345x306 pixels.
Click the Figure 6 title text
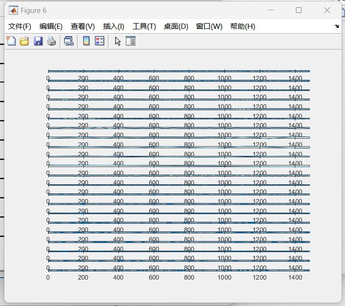pyautogui.click(x=33, y=11)
